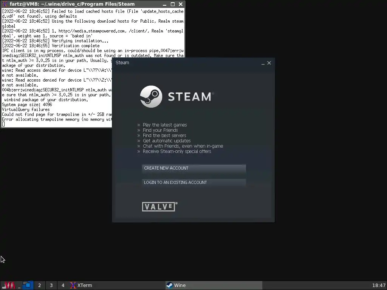Screen dimensions: 387x290
Task: Click the XTerm icon in the taskbar entry
Action: click(x=73, y=285)
